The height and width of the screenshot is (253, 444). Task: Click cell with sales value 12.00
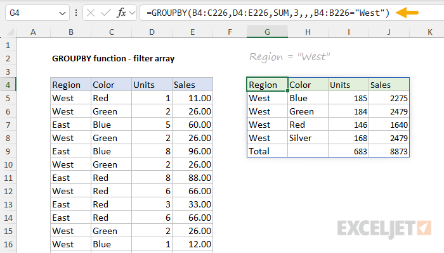[193, 244]
